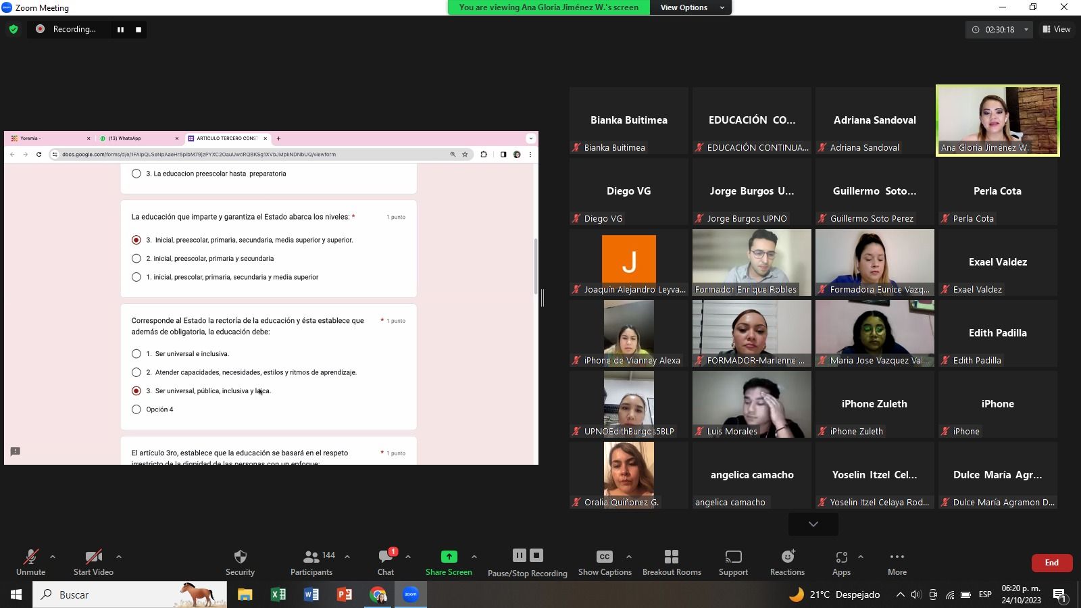Open the View layout menu
Image resolution: width=1081 pixels, height=608 pixels.
[1057, 30]
